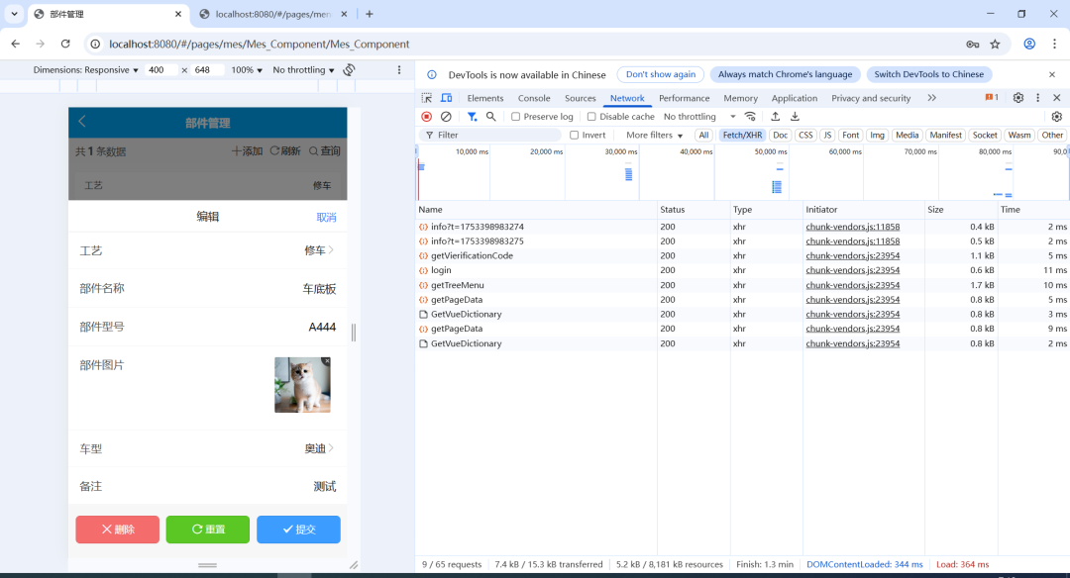The width and height of the screenshot is (1070, 578).
Task: Check the Invert filter checkbox
Action: pos(575,136)
